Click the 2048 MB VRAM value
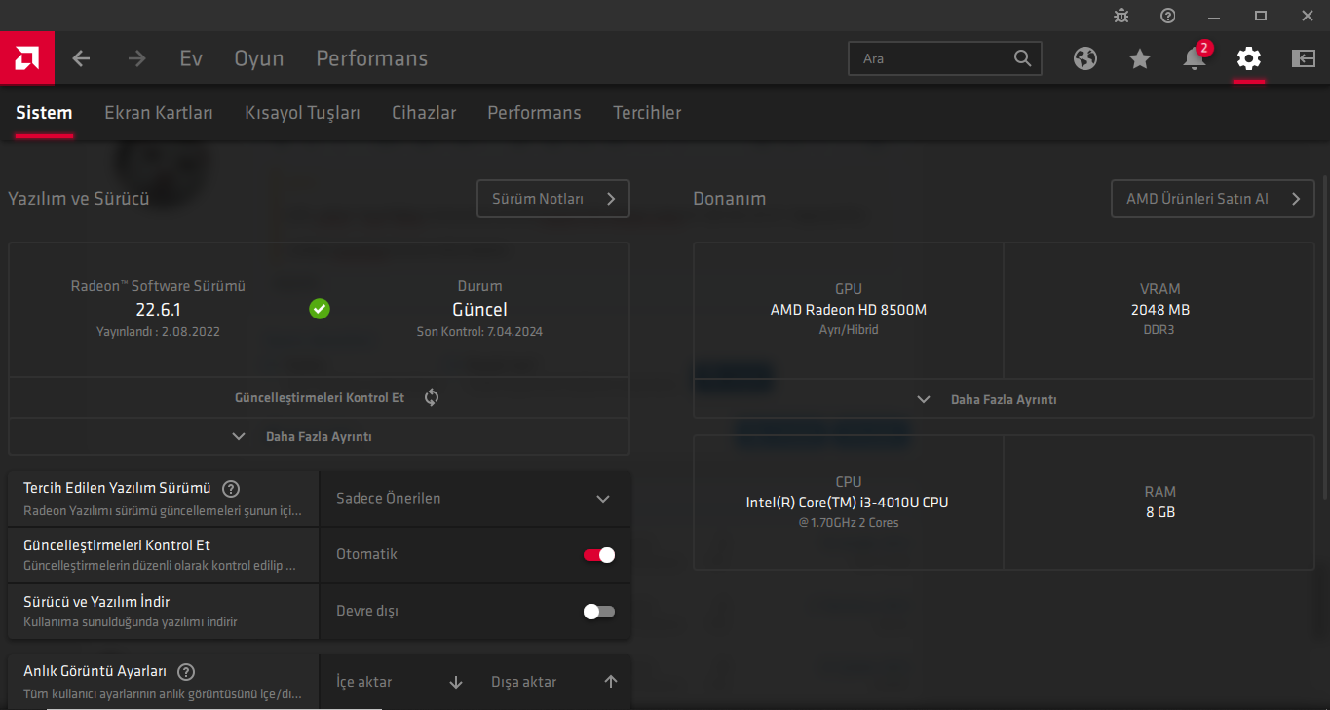 tap(1160, 310)
